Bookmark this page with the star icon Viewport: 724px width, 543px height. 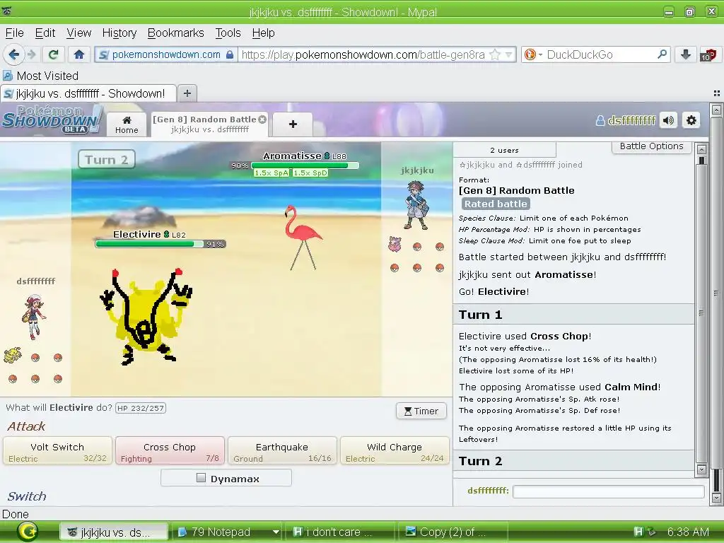pos(495,54)
